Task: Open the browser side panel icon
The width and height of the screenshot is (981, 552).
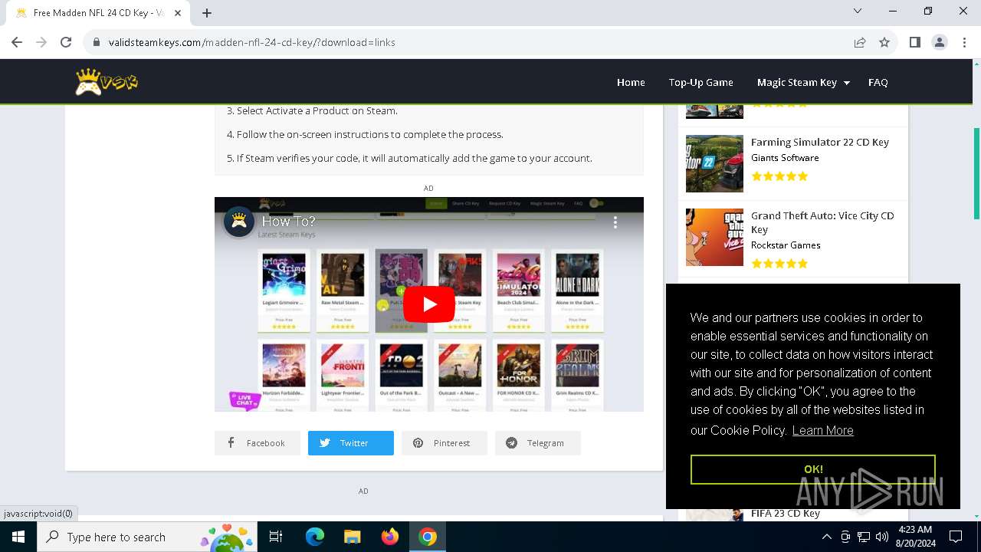Action: point(914,42)
